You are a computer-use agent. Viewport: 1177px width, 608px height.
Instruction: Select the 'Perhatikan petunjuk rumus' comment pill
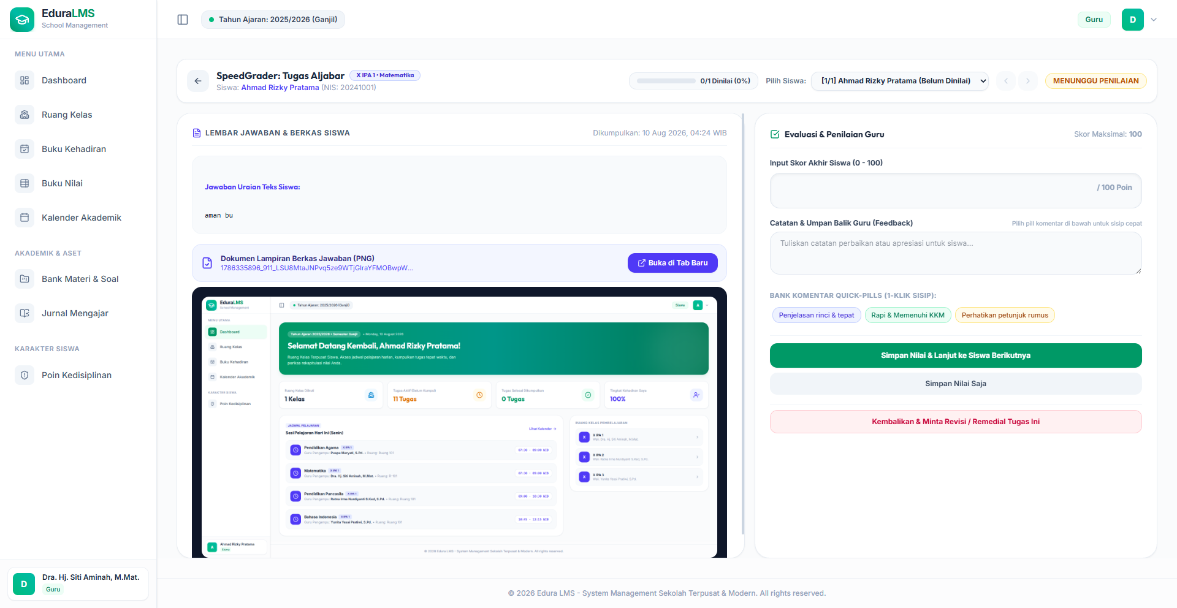1005,315
